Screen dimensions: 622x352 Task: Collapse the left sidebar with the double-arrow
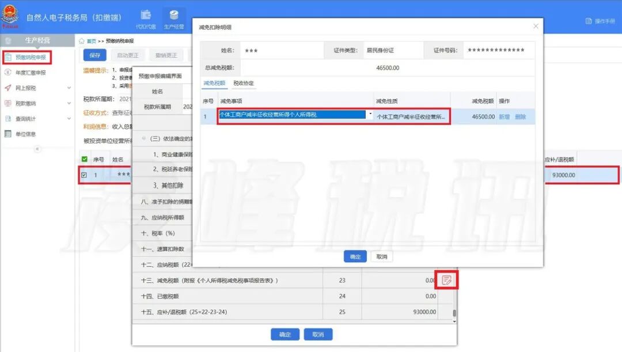(x=37, y=149)
